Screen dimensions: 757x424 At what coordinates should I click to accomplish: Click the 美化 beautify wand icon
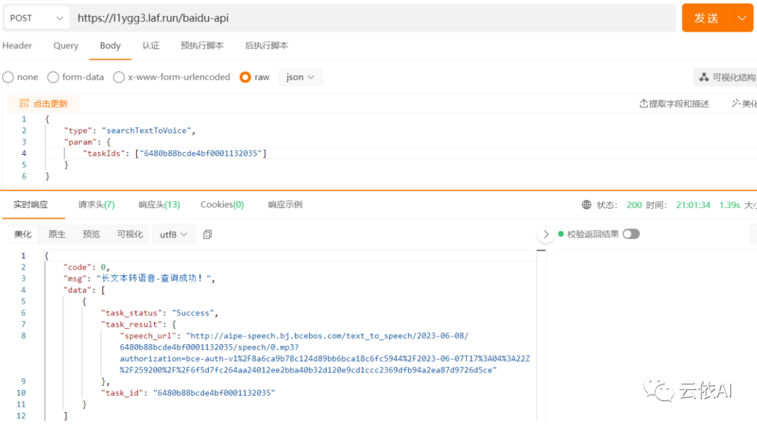pyautogui.click(x=736, y=103)
